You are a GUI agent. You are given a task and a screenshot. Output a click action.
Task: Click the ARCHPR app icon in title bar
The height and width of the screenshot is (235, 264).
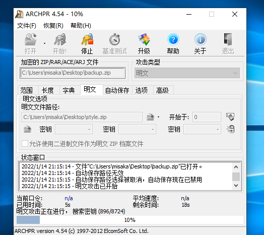point(19,14)
